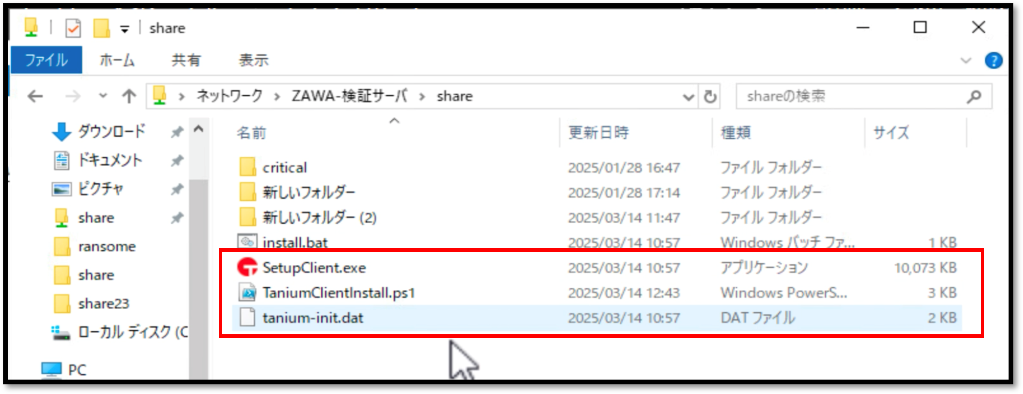Click the DAT ファイル type cell

click(x=758, y=318)
